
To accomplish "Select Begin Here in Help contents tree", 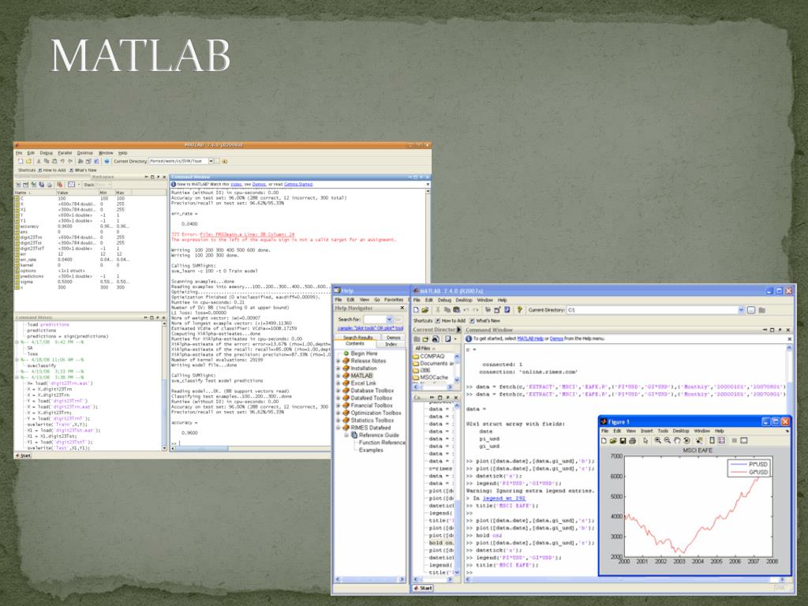I will [364, 353].
